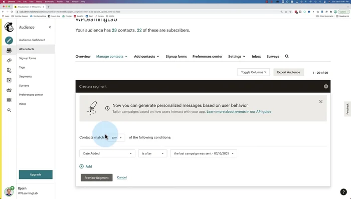Open the events API guide link
Viewport: 351px width, 199px height.
click(239, 111)
